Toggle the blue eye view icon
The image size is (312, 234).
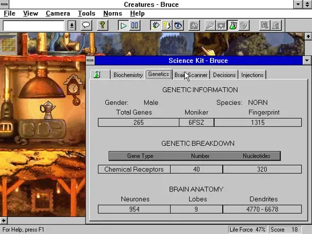coord(178,26)
